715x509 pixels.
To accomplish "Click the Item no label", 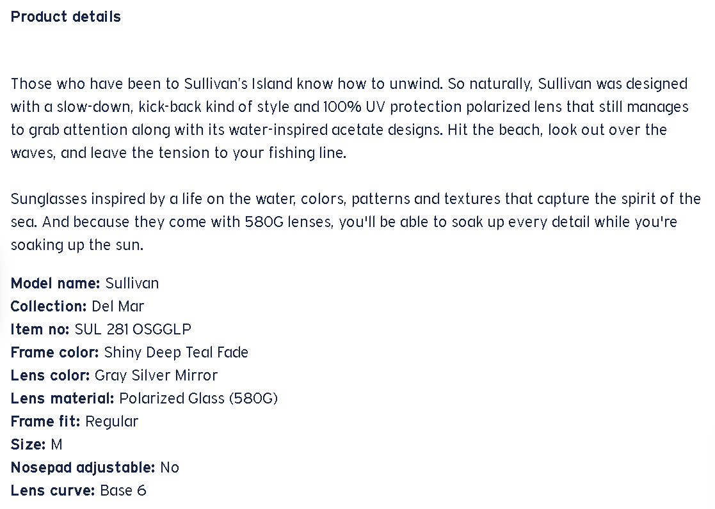I will tap(40, 329).
